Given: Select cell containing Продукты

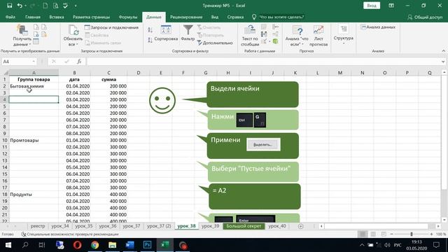Looking at the screenshot, I should (34, 195).
